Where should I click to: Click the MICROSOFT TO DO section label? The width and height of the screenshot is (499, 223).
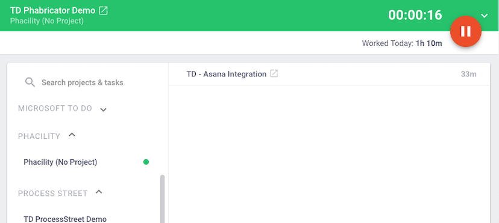tap(55, 108)
